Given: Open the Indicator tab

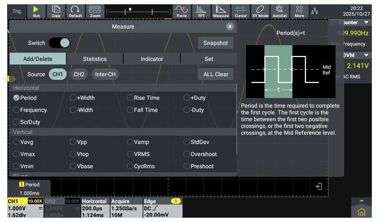Looking at the screenshot, I should [x=152, y=59].
